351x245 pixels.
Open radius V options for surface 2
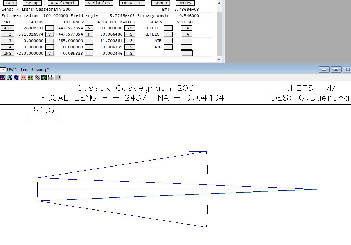49,34
